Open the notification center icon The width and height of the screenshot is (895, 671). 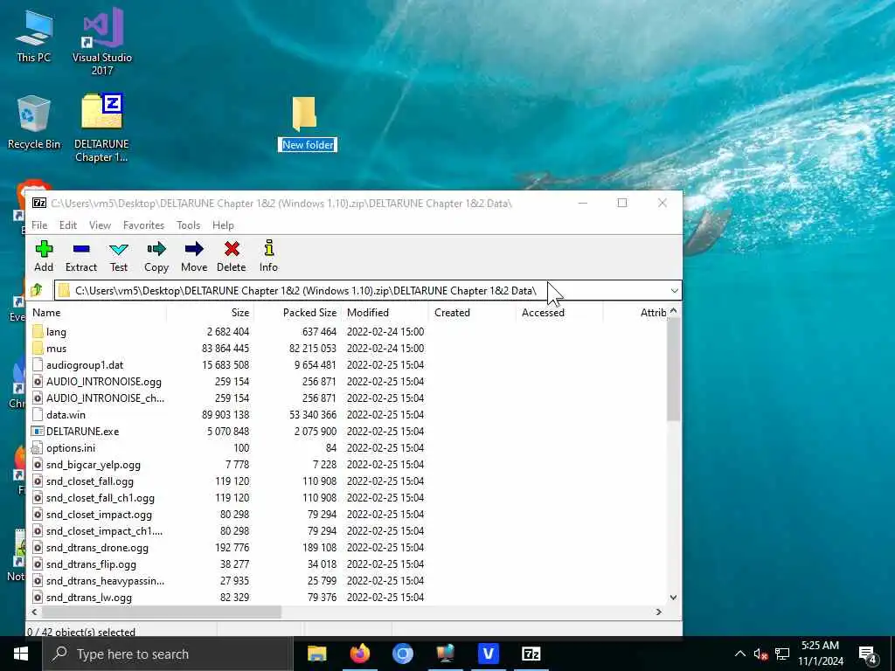(x=868, y=654)
